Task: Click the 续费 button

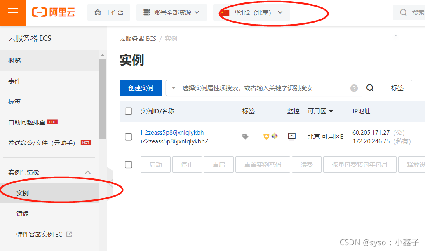Action: (x=307, y=164)
